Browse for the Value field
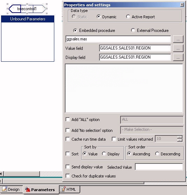Viewport: 187px width, 195px height. 178,48
